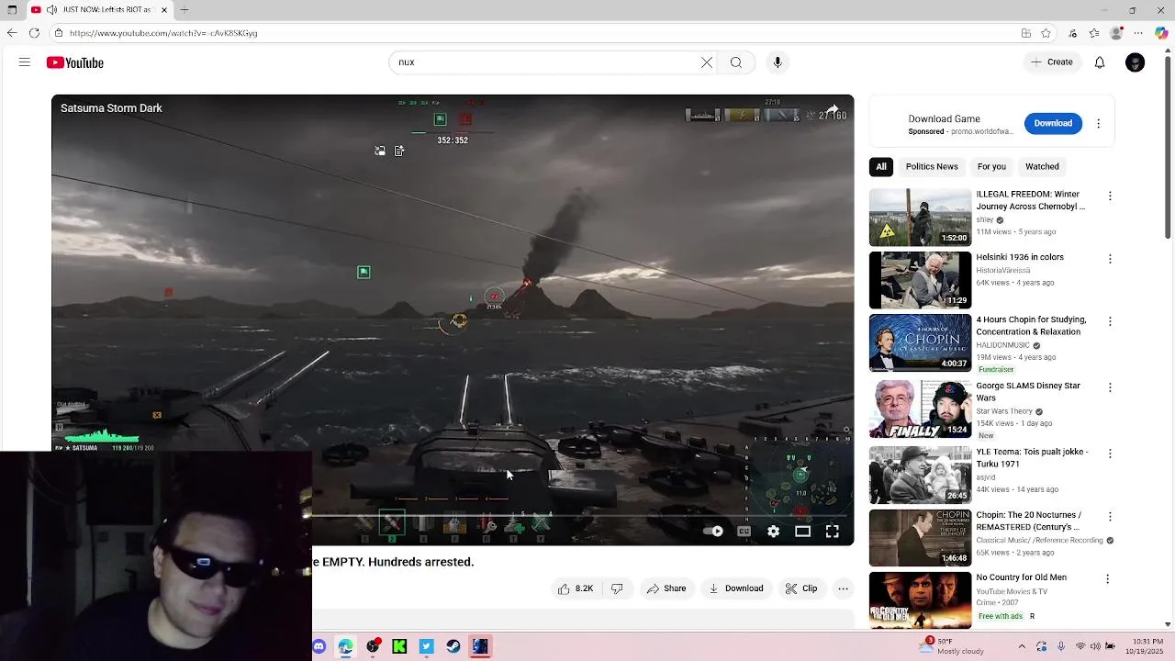Screen dimensions: 1175x661
Task: Click the browser address bar URL
Action: click(x=163, y=33)
